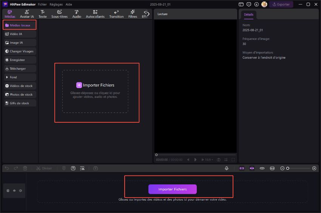
Task: Select Changer Visages in sidebar
Action: [x=20, y=51]
